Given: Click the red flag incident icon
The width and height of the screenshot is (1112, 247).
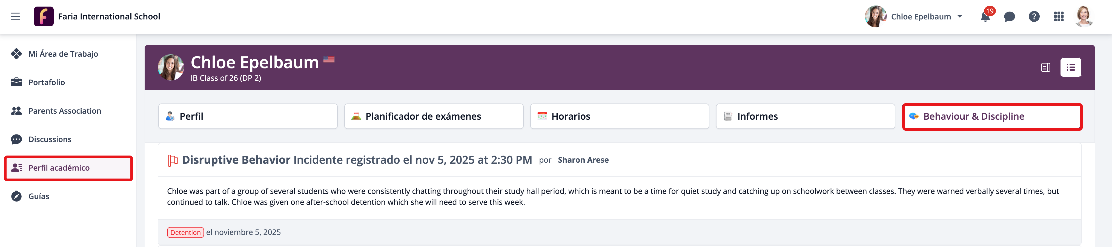Looking at the screenshot, I should 173,161.
